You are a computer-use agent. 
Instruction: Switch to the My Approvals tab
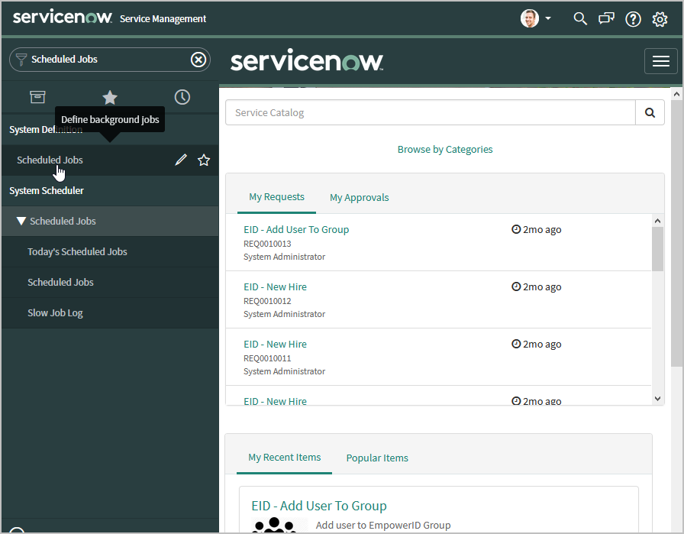point(359,197)
